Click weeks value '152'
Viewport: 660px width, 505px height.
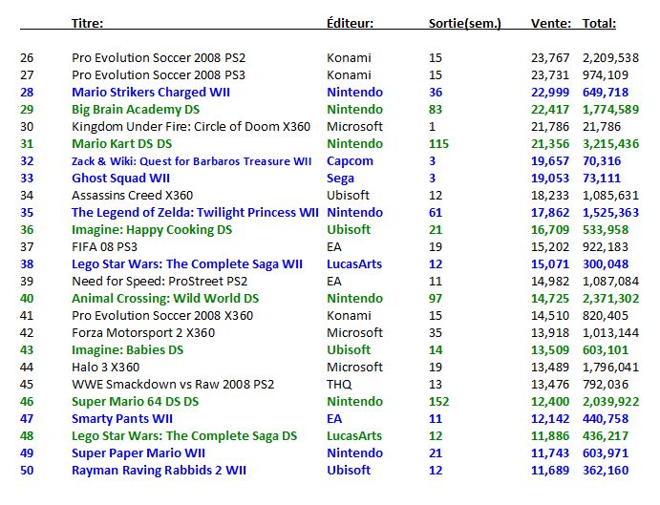(439, 402)
